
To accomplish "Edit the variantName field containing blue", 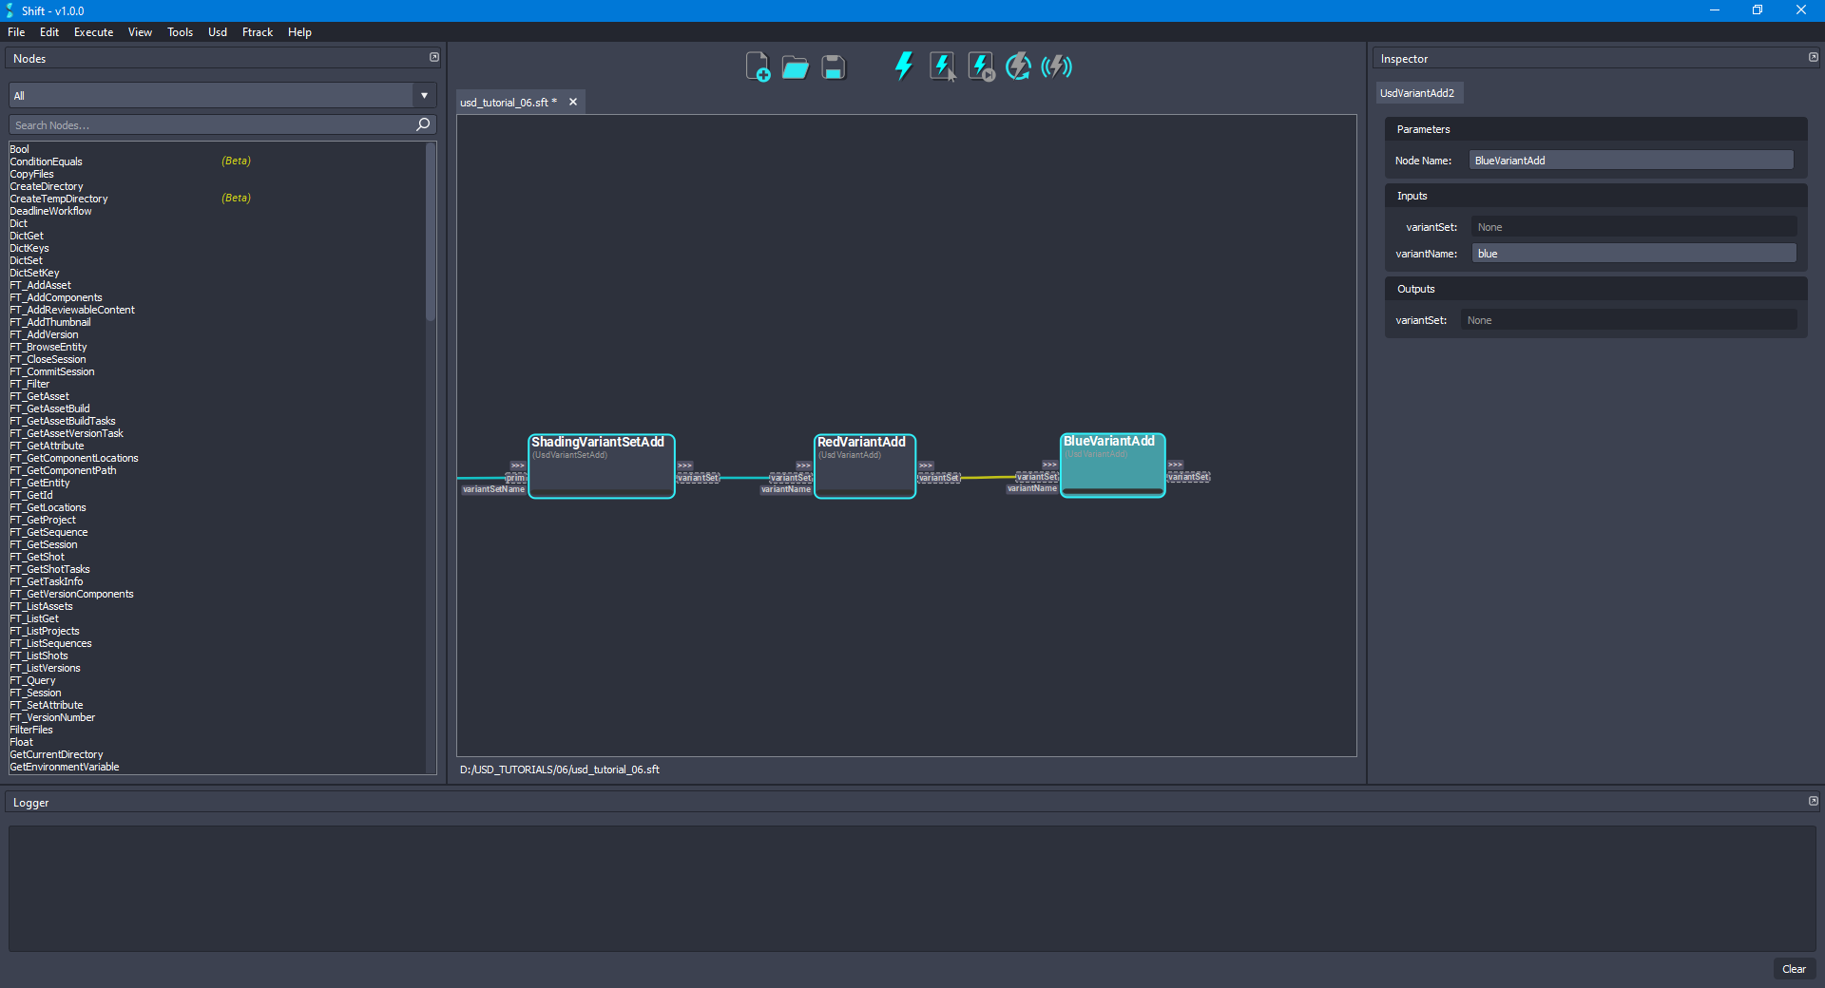I will (x=1632, y=253).
